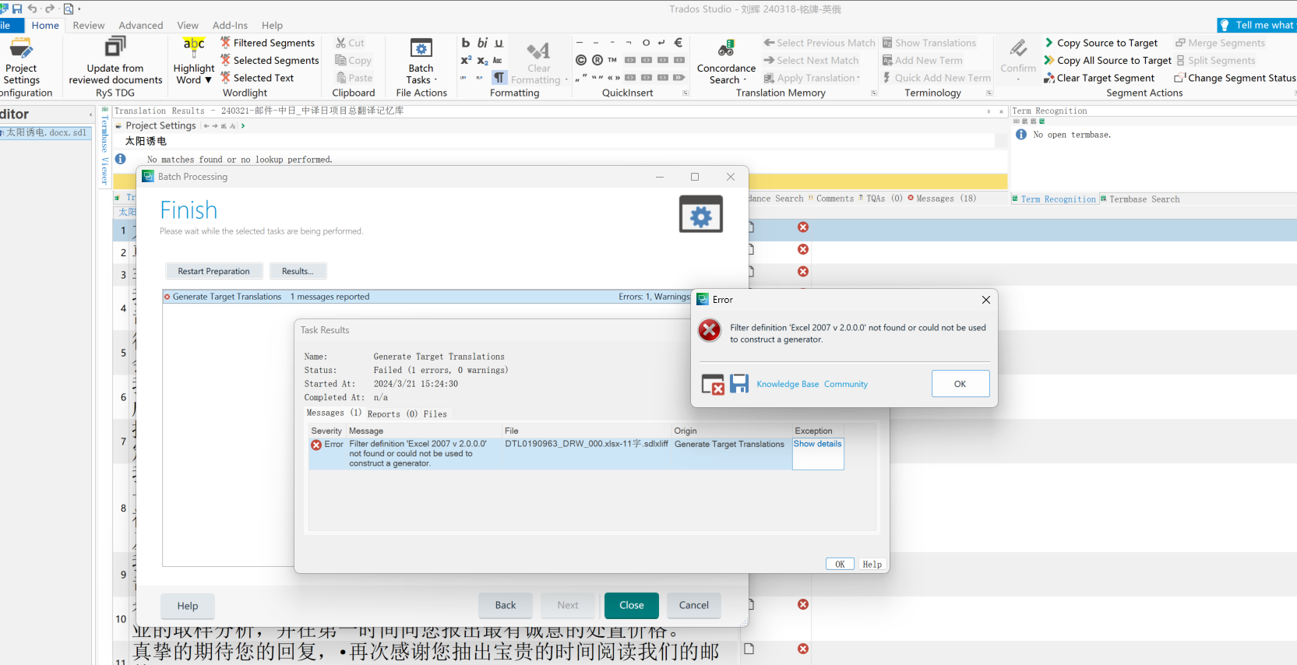Viewport: 1297px width, 665px height.
Task: Close the Error dialog with X
Action: coord(985,300)
